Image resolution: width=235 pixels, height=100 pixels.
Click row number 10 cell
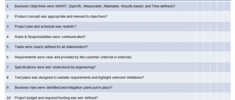[8, 98]
